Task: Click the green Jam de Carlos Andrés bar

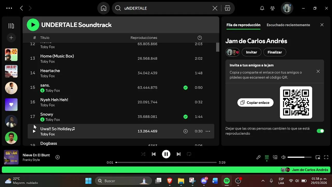Action: 166,170
